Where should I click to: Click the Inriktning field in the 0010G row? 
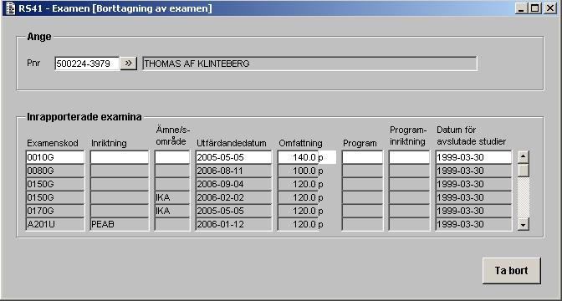(x=120, y=157)
